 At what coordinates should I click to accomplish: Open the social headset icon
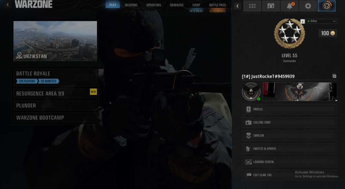270,6
